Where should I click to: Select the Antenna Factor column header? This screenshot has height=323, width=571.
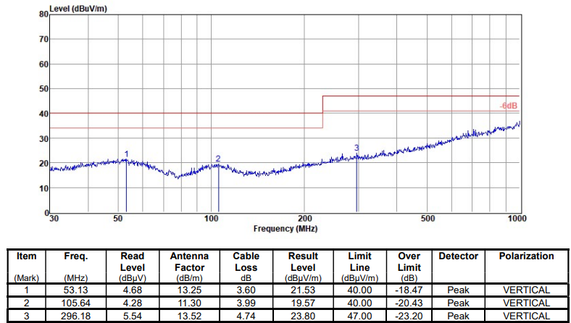coord(189,261)
